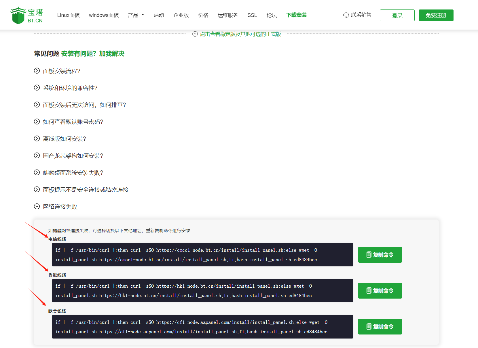Open the 价格 page

[x=203, y=15]
